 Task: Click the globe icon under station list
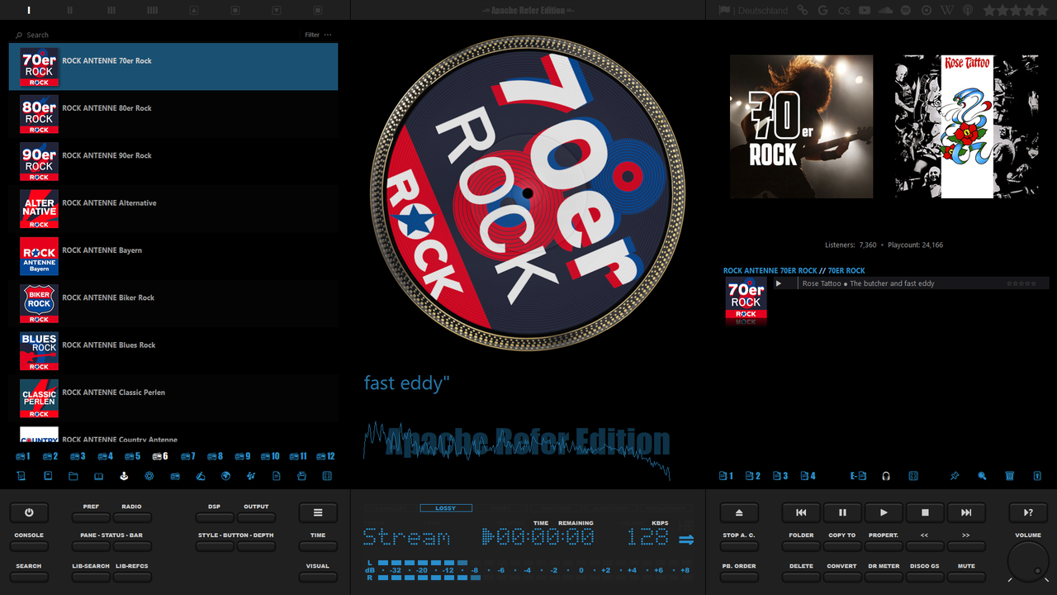click(225, 476)
